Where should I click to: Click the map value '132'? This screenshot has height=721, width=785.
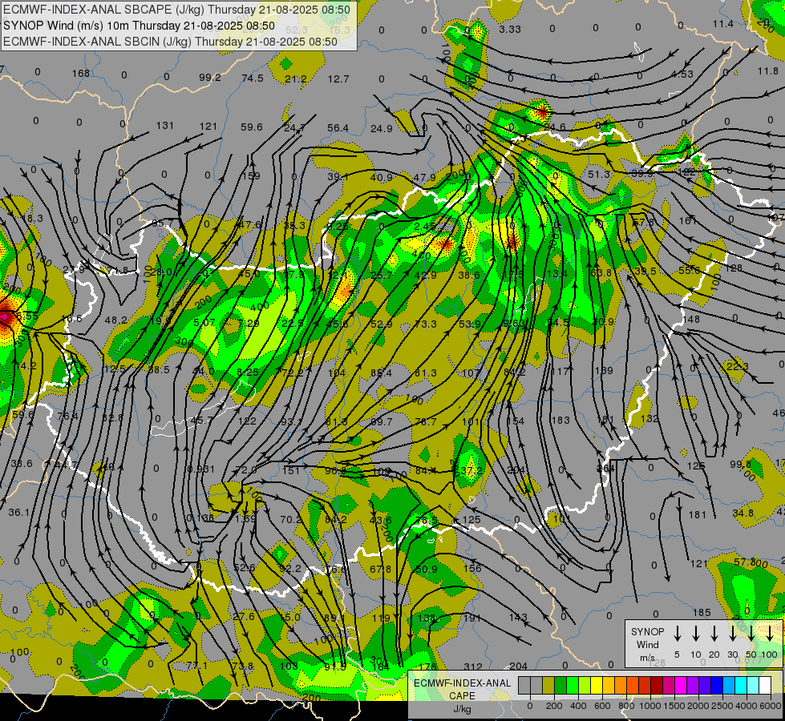649,418
